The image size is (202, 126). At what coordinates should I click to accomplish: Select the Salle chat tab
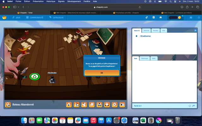136,58
